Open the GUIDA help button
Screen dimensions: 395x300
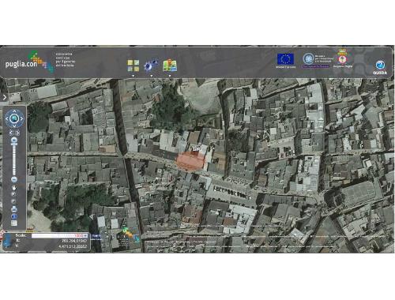click(380, 67)
